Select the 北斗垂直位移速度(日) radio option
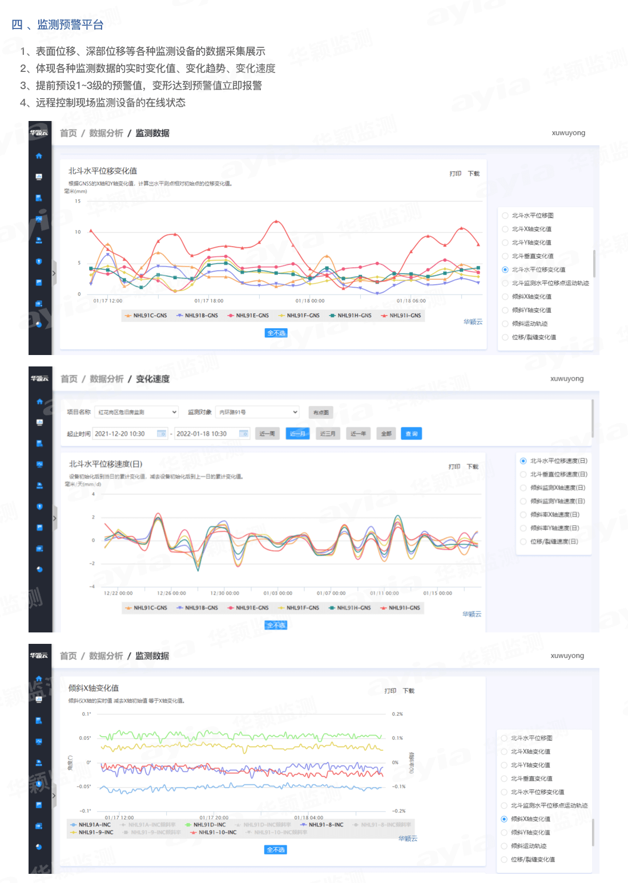The height and width of the screenshot is (883, 628). tap(524, 474)
